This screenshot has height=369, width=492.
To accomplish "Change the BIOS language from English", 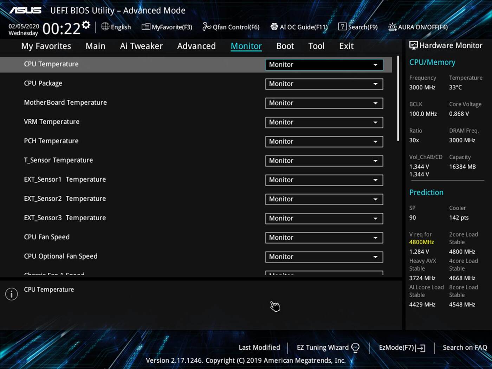I will (x=116, y=27).
